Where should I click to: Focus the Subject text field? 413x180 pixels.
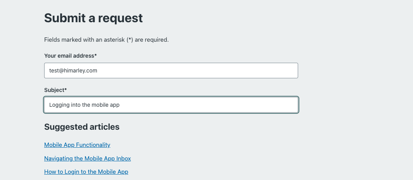(x=171, y=105)
